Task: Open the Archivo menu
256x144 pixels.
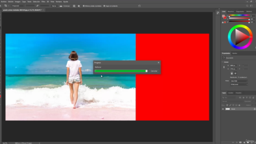Action: click(x=4, y=2)
